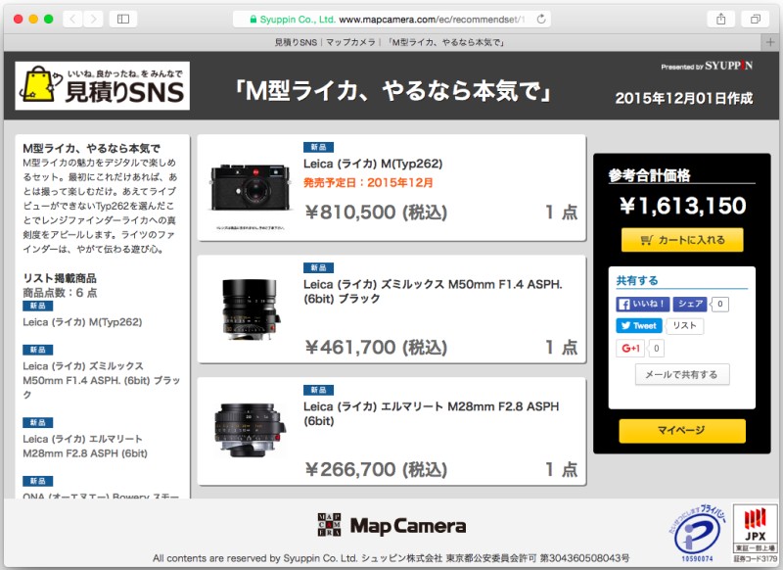Click the G+1 count bubble showing 0
The image size is (783, 570).
654,349
